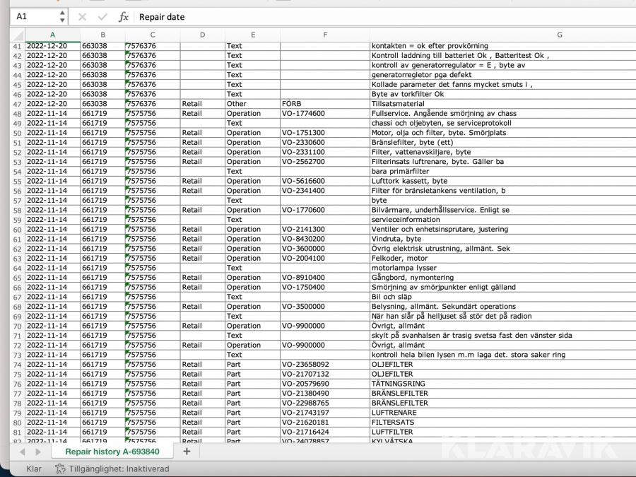Select cell containing OLJEFILTER in row 74

392,365
